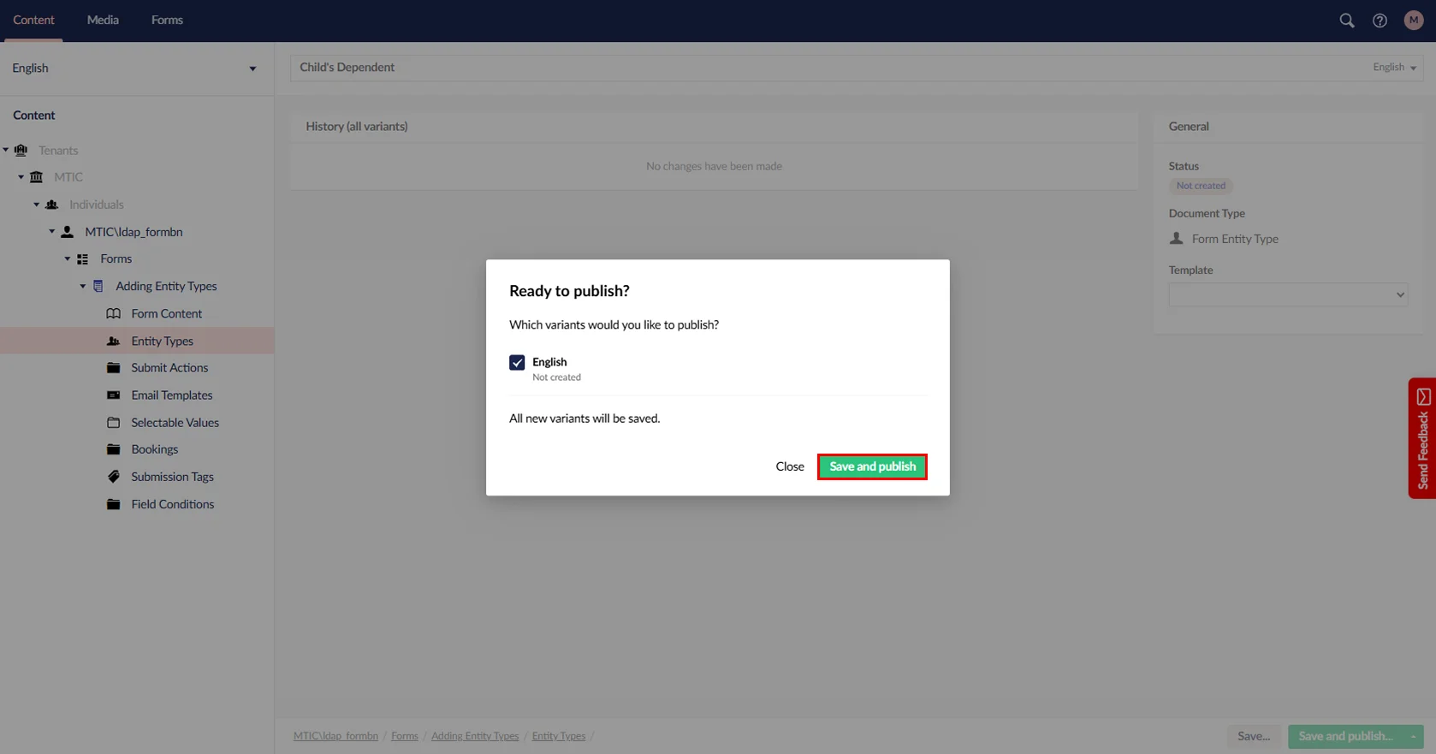
Task: Uncheck the English variant checkbox
Action: click(517, 363)
